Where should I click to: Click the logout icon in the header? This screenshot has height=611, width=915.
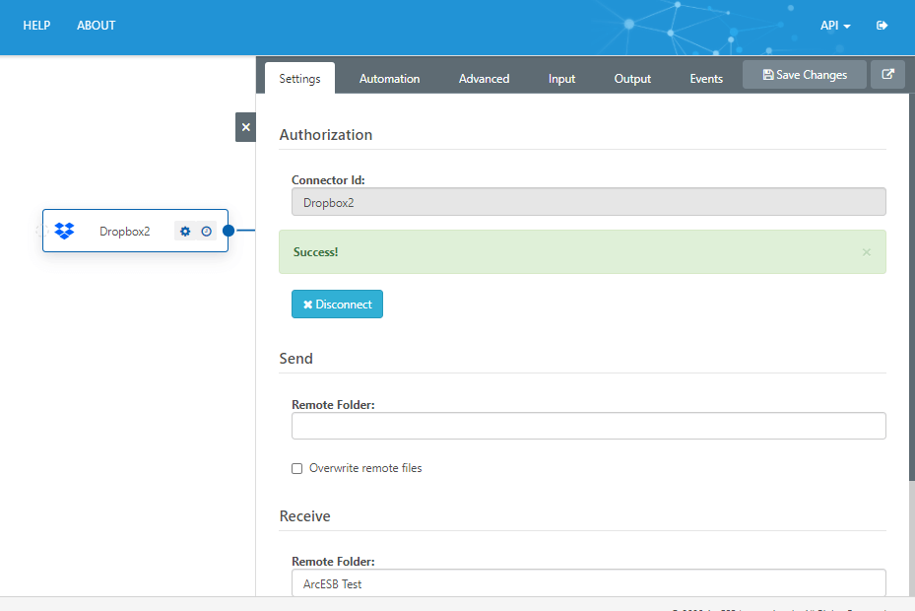(x=882, y=25)
